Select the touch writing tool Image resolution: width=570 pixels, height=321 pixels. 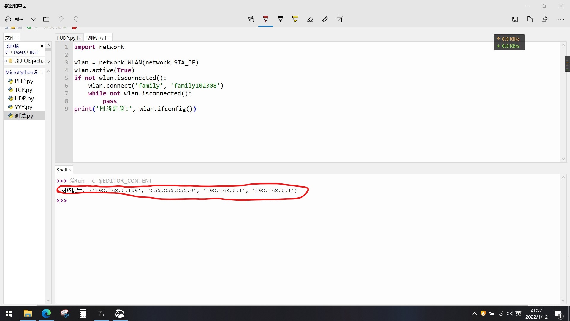click(251, 19)
